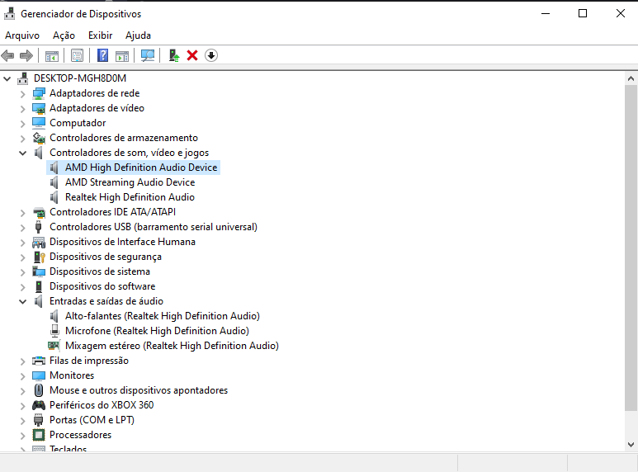Viewport: 638px width, 472px height.
Task: Click the Controladores de armazenamento icon
Action: click(39, 138)
